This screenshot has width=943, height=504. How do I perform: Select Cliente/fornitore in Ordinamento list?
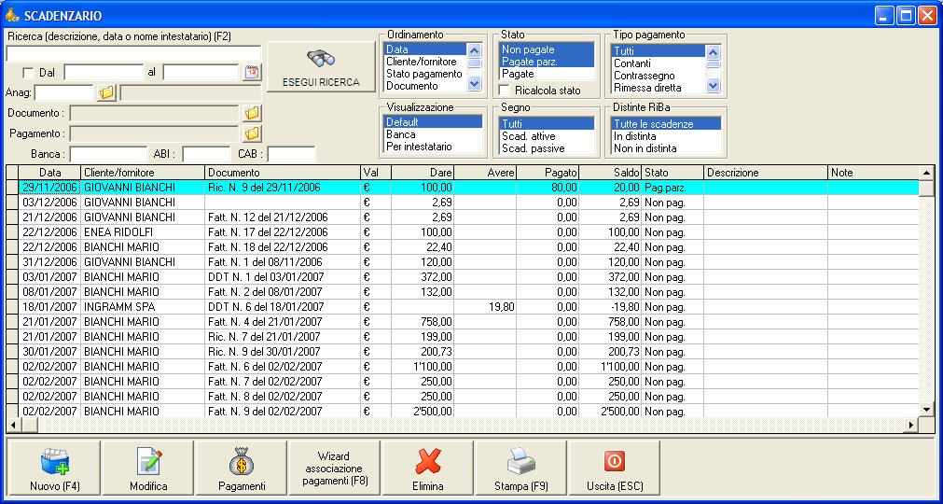[424, 62]
